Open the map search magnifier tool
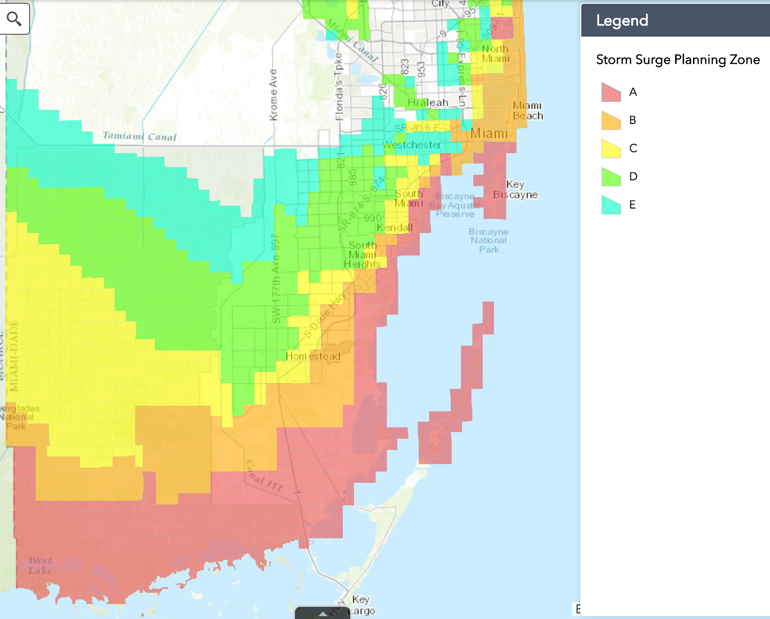 (14, 19)
